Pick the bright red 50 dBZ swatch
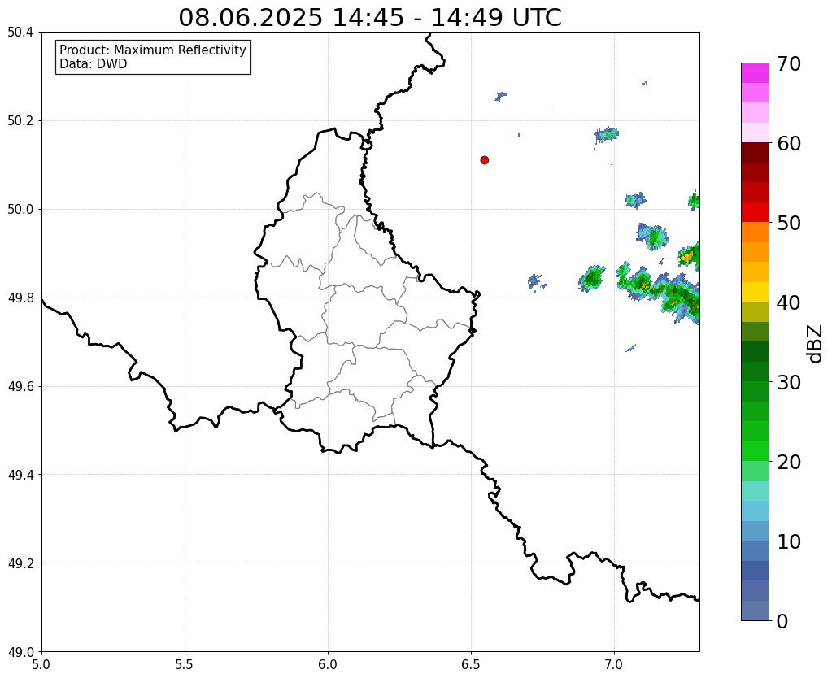 [755, 212]
